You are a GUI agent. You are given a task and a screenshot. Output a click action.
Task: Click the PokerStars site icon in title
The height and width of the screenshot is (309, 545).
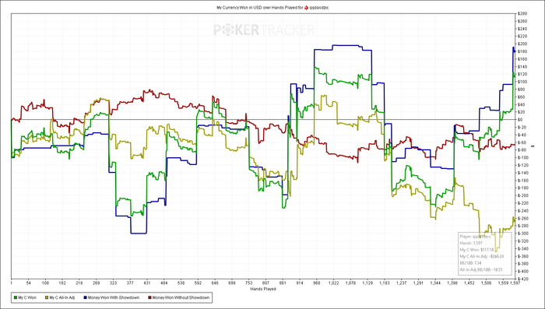coord(306,7)
